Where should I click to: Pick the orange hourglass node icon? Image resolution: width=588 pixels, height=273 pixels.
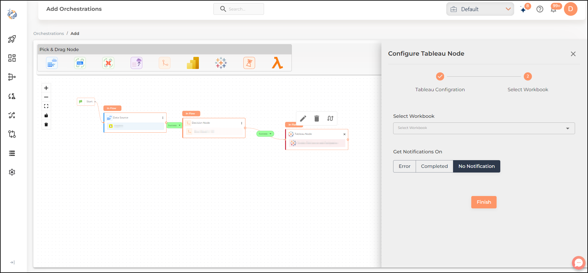(249, 63)
